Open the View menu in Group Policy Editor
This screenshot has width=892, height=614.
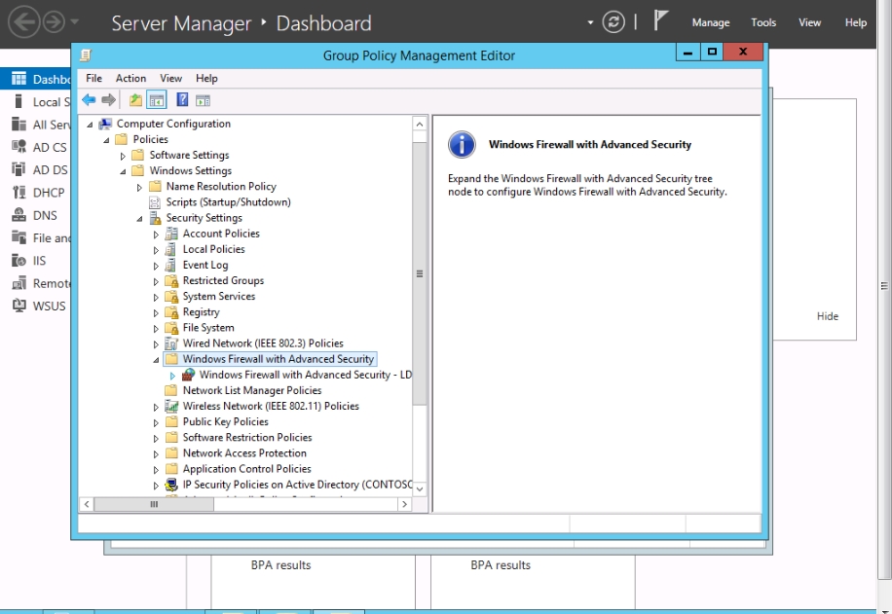click(170, 79)
